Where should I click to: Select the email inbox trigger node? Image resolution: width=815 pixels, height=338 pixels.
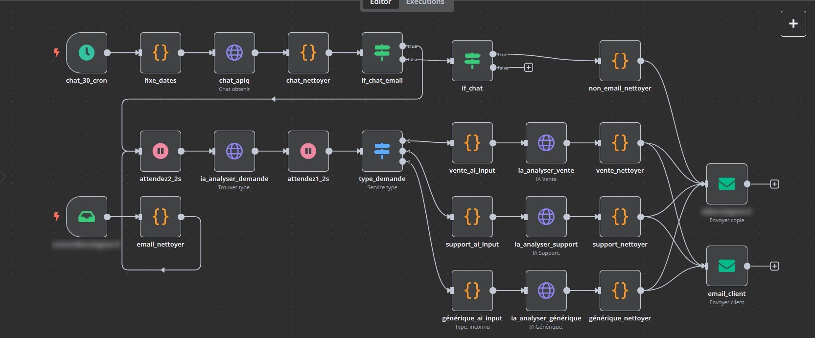pos(87,217)
